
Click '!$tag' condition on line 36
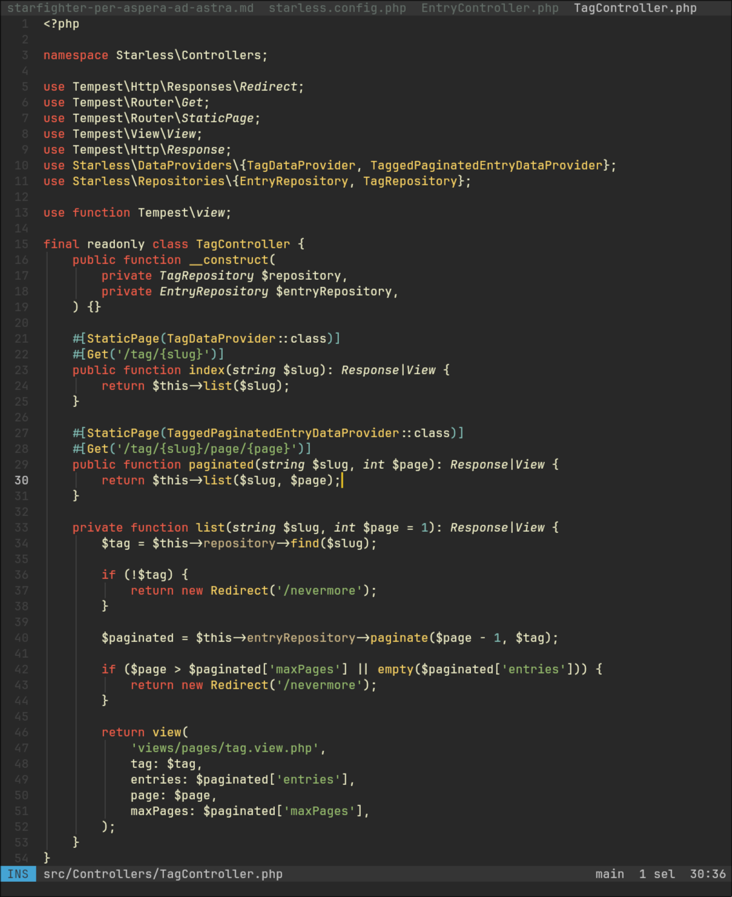pos(148,575)
